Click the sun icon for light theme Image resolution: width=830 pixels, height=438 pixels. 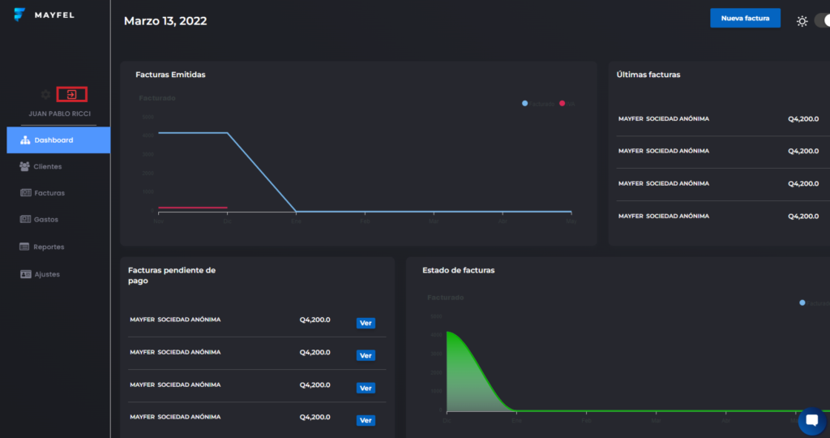tap(802, 21)
